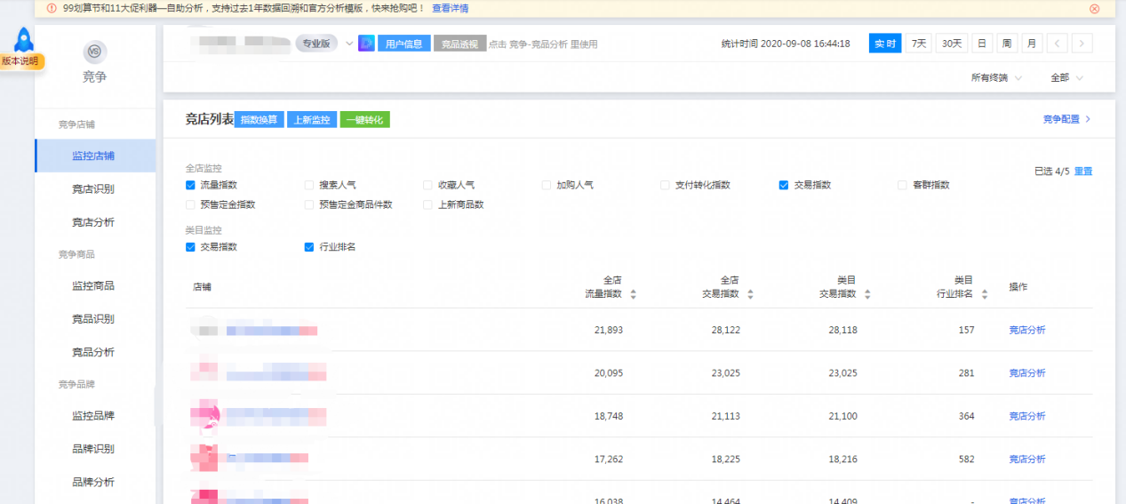Open 竞品分析 in sidebar
Viewport: 1126px width, 504px height.
pyautogui.click(x=94, y=352)
